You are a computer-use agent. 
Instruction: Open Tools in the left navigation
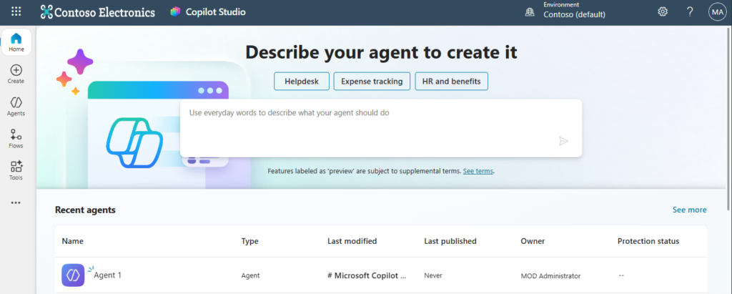point(16,170)
